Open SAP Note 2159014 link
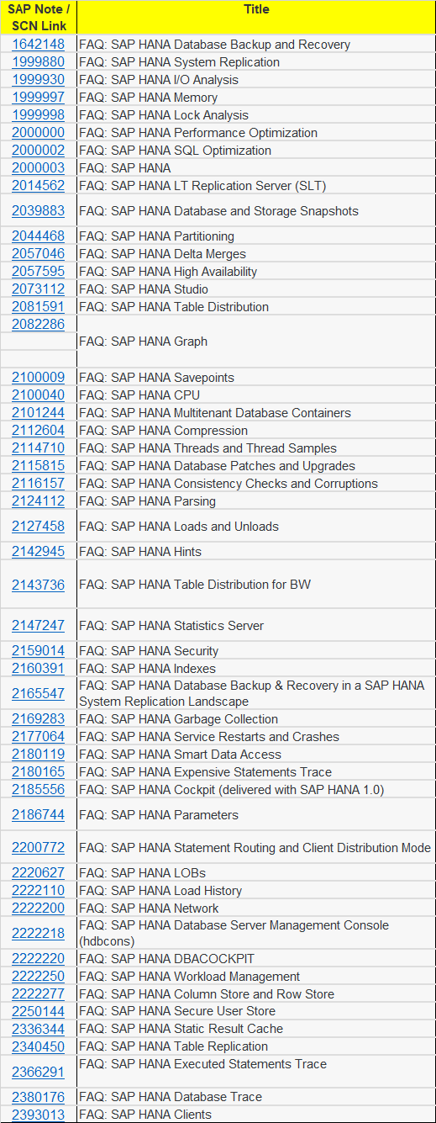The height and width of the screenshot is (1123, 436). pos(38,651)
